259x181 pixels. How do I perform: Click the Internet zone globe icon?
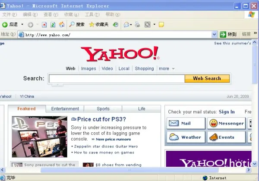[205, 178]
